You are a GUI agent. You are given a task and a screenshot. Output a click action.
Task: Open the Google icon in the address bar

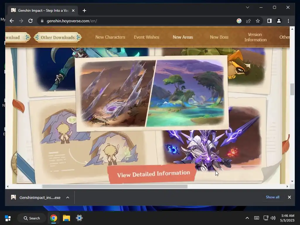click(x=239, y=21)
